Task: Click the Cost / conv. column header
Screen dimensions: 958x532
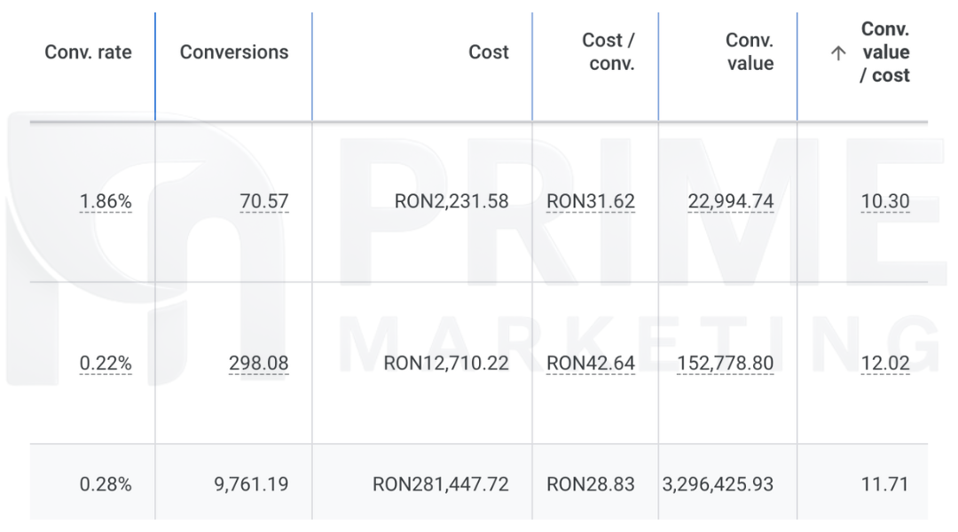Action: pyautogui.click(x=608, y=51)
